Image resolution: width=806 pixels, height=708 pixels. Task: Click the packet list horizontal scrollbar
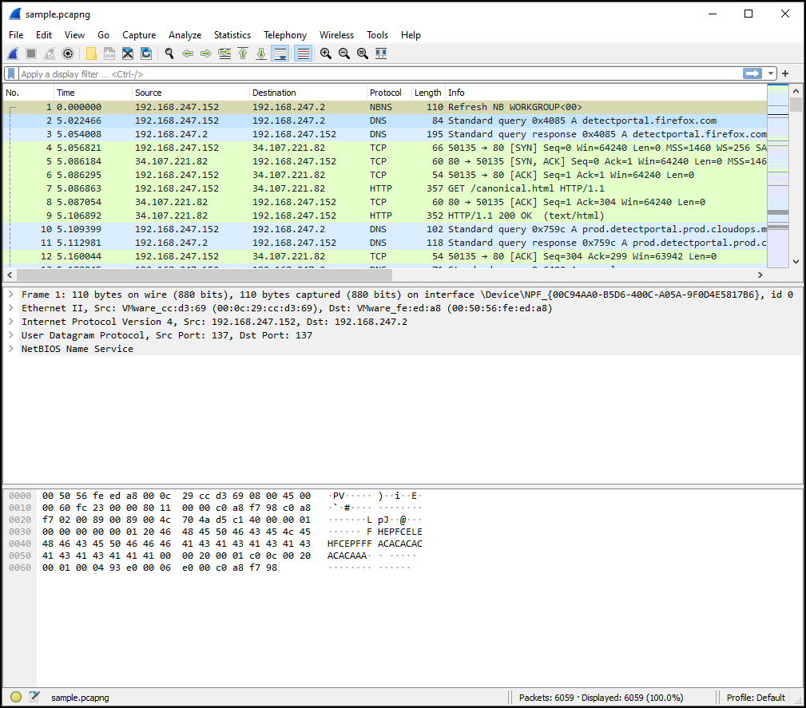tap(200, 275)
